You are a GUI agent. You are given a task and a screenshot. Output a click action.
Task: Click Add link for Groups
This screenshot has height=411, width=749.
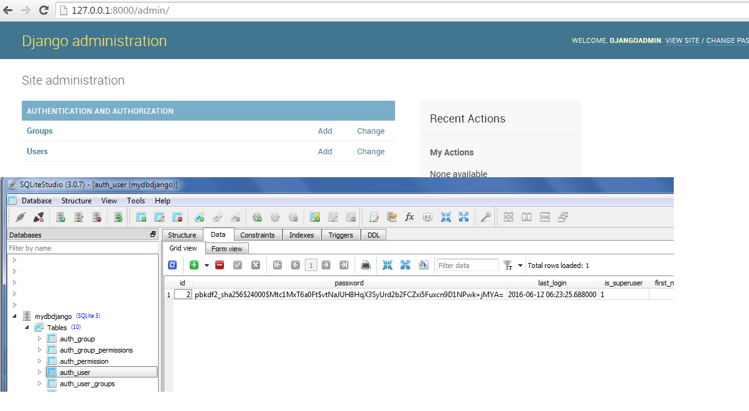[325, 131]
